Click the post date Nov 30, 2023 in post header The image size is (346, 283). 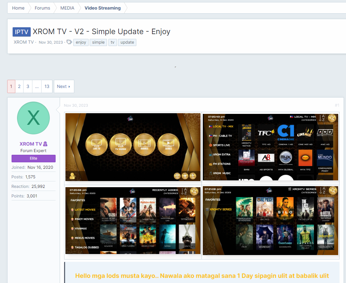pos(76,105)
